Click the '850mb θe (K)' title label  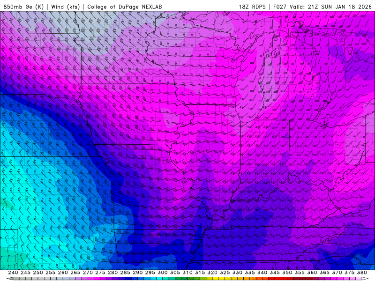click(23, 7)
